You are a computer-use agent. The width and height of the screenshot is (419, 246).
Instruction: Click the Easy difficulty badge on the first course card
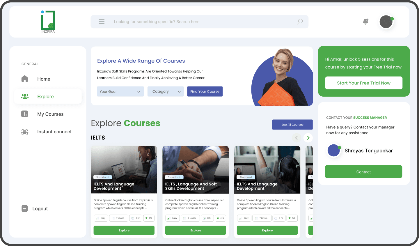click(101, 218)
